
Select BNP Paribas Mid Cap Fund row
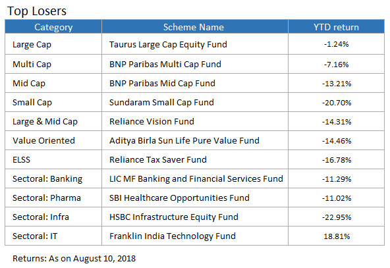(195, 83)
